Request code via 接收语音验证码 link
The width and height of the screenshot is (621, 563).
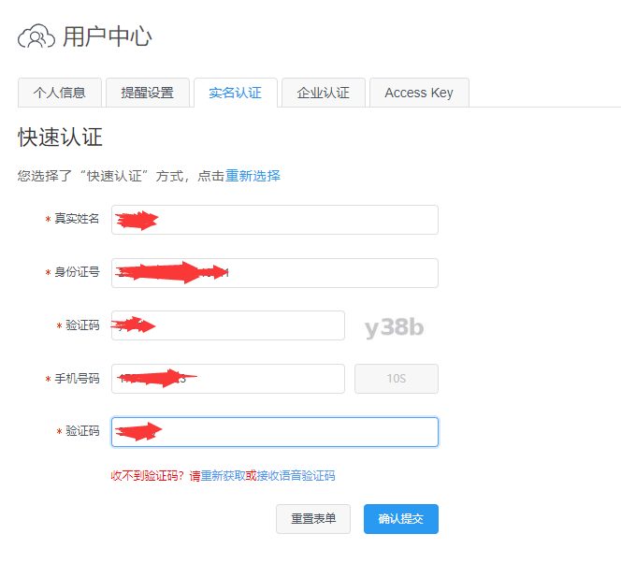point(296,476)
